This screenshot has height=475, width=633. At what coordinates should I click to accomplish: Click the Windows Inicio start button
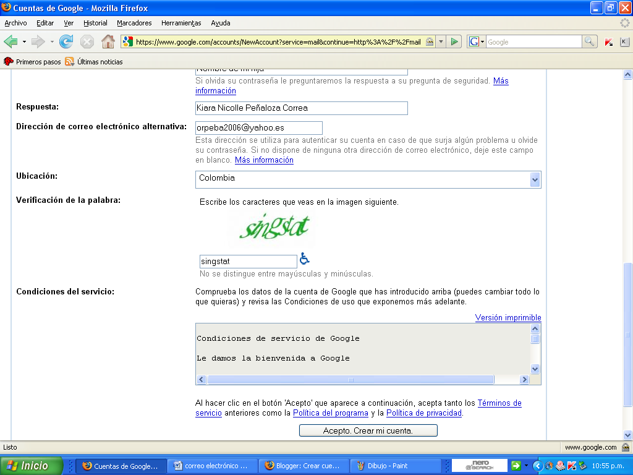point(32,466)
